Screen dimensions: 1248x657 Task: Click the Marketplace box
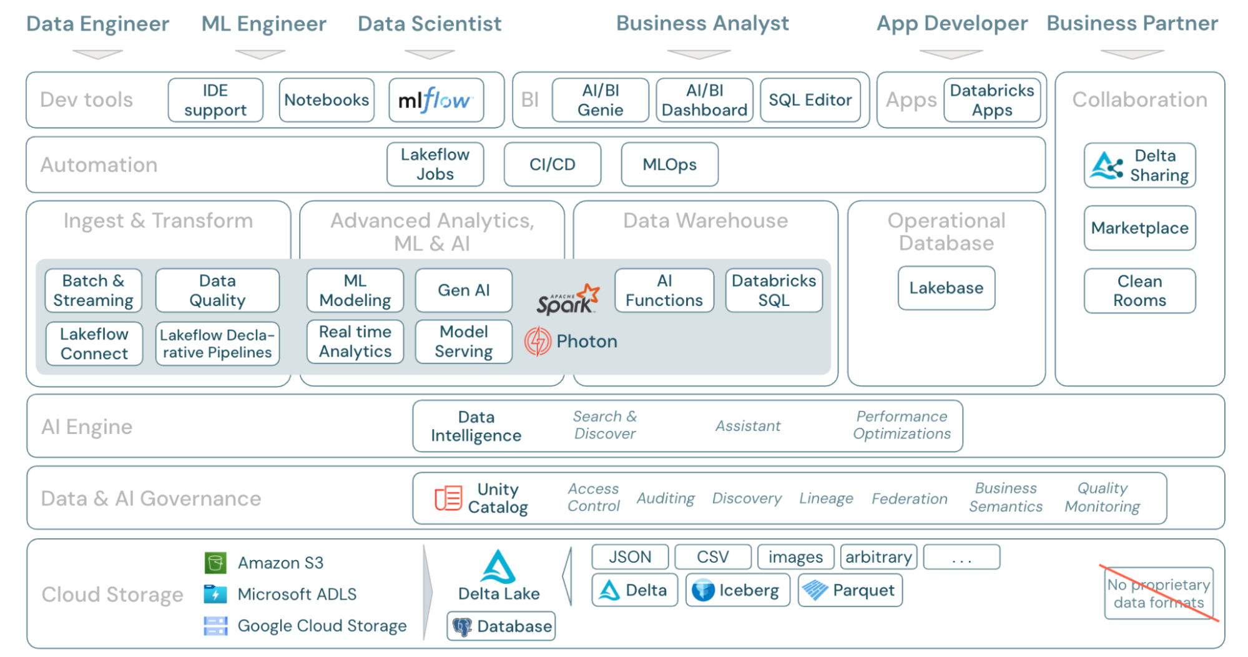pos(1139,228)
